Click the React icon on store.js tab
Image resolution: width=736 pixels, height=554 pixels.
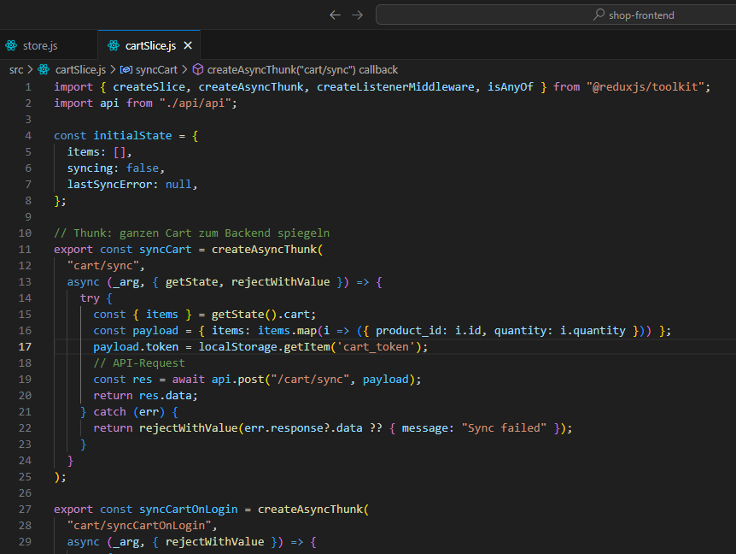(11, 45)
